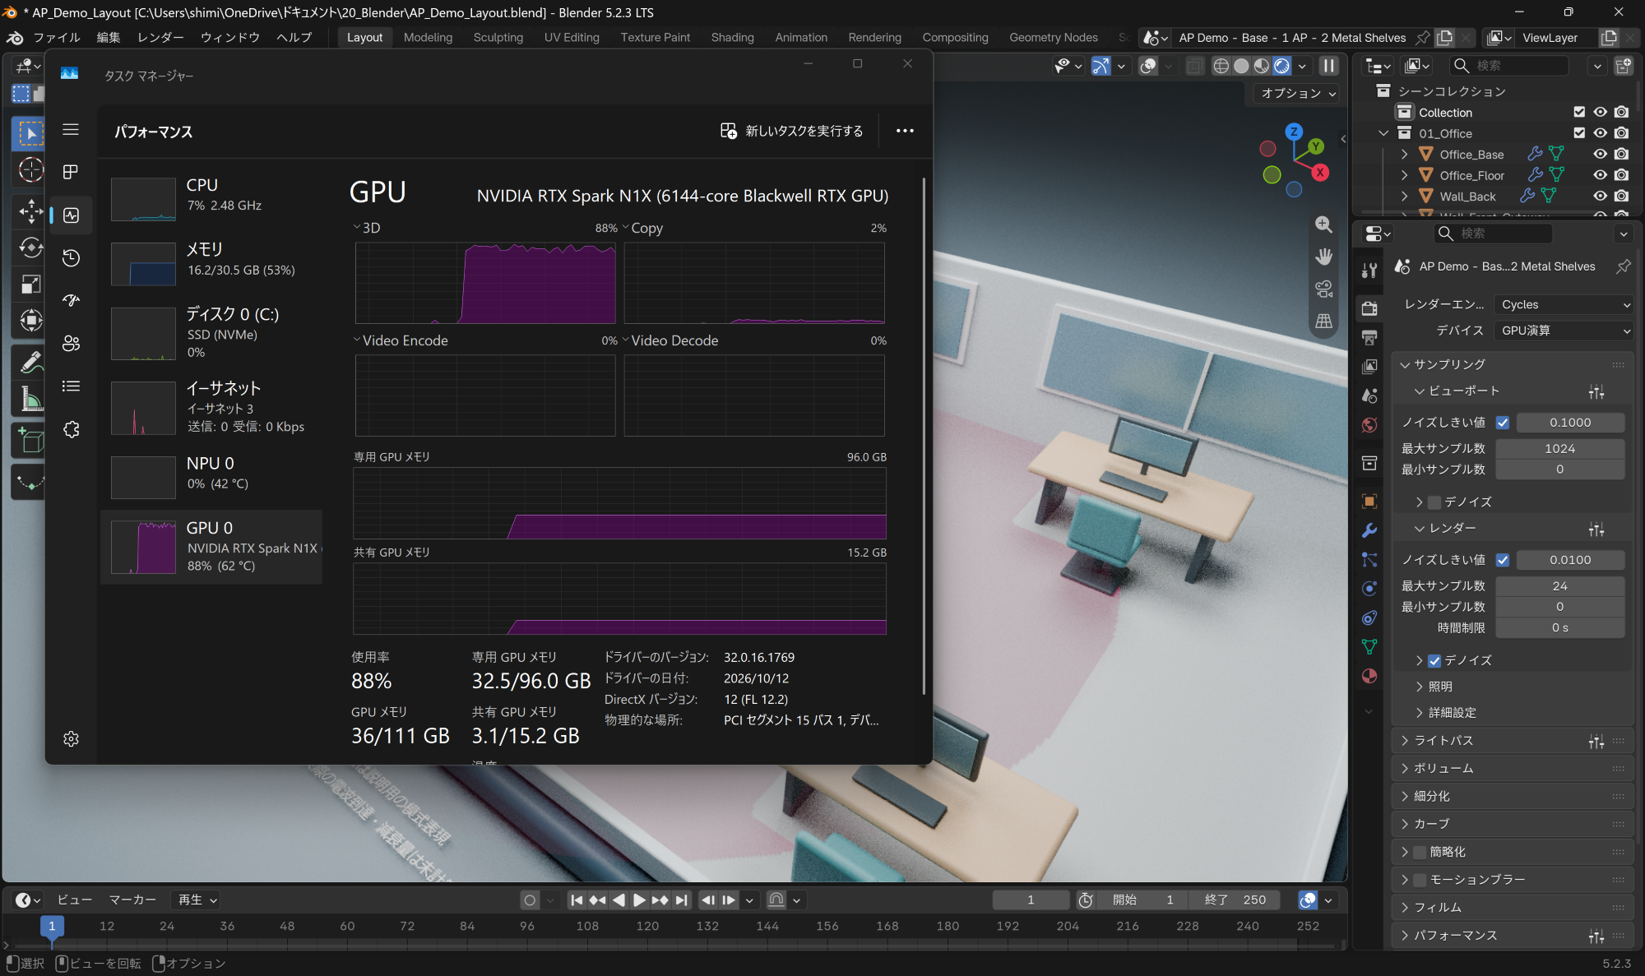1645x976 pixels.
Task: Open App history icon in Task Manager sidebar
Action: coord(71,258)
